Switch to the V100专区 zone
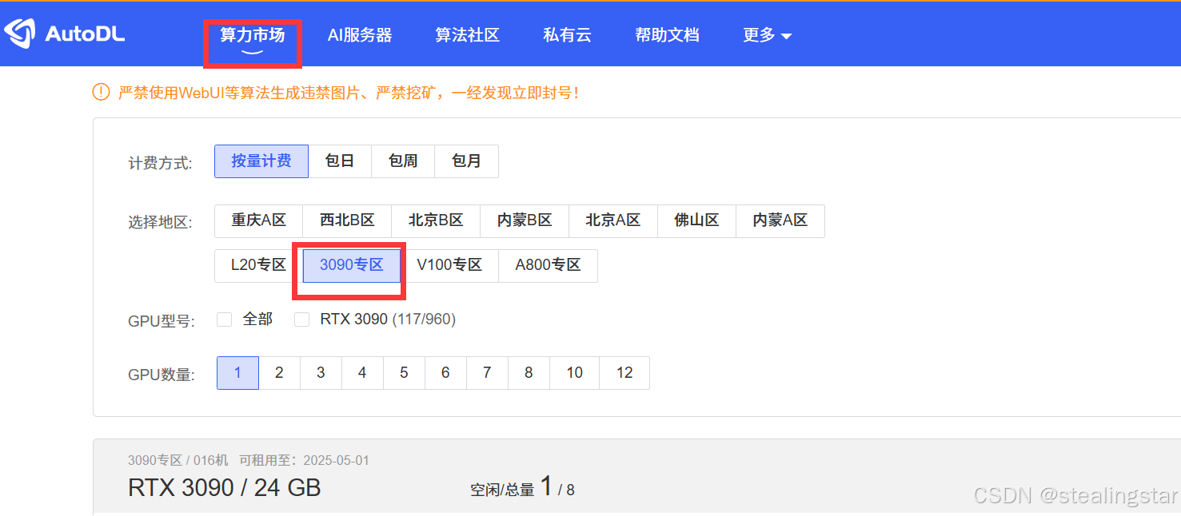 pyautogui.click(x=449, y=266)
